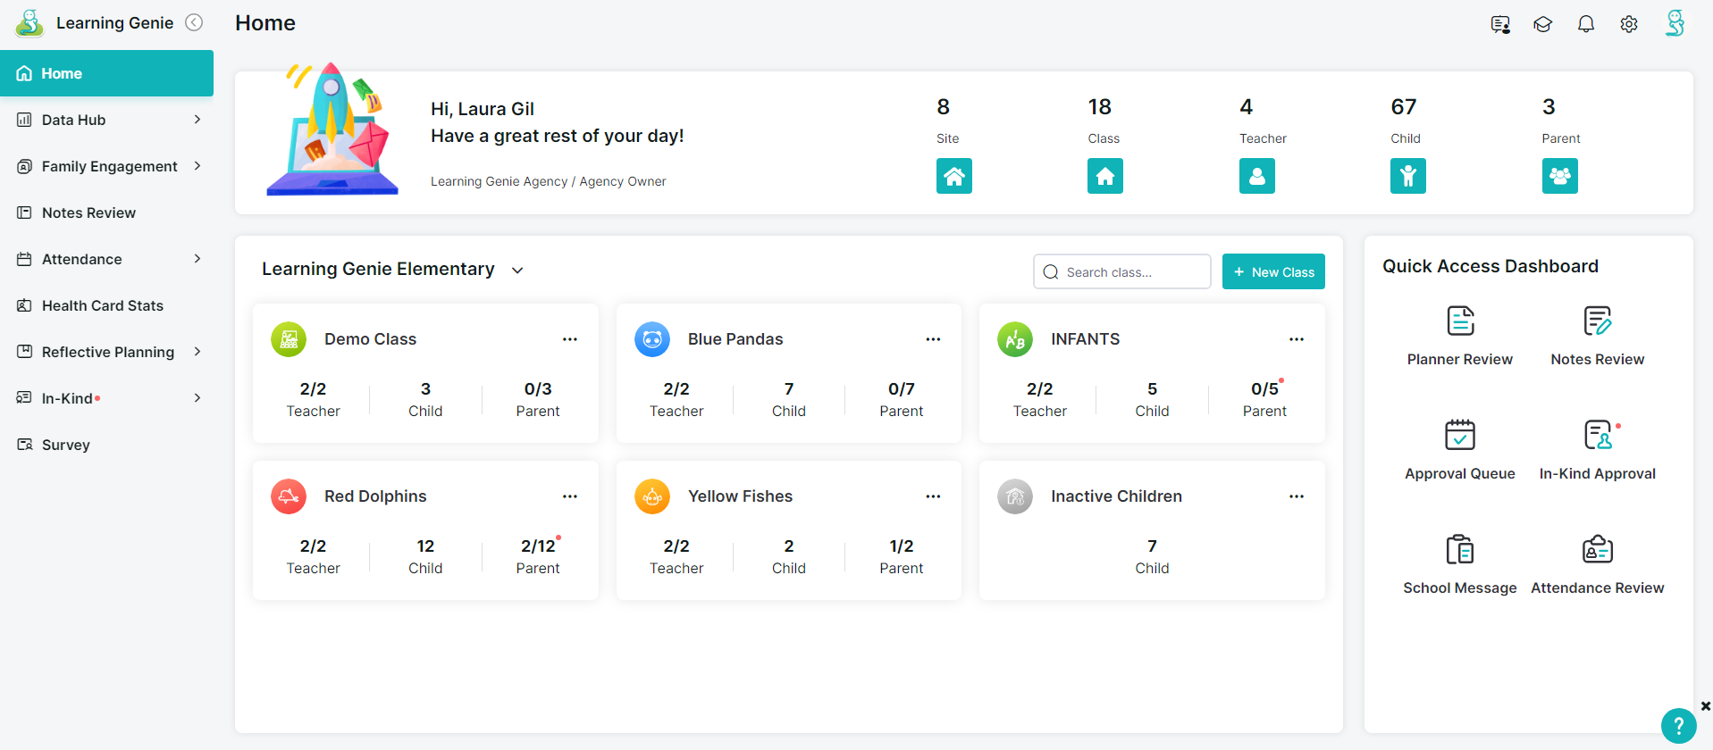Click the Class icon tile
1713x750 pixels.
click(x=1105, y=176)
